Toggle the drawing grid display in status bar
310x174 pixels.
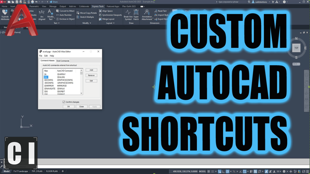(209, 171)
